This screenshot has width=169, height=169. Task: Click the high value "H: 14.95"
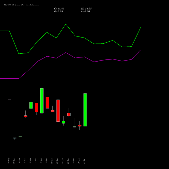tap(86, 9)
